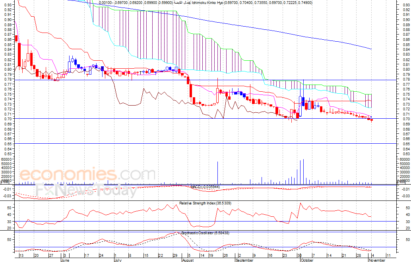Click the September 23 date label
Image resolution: width=411 pixels, height=262 pixels.
[285, 256]
